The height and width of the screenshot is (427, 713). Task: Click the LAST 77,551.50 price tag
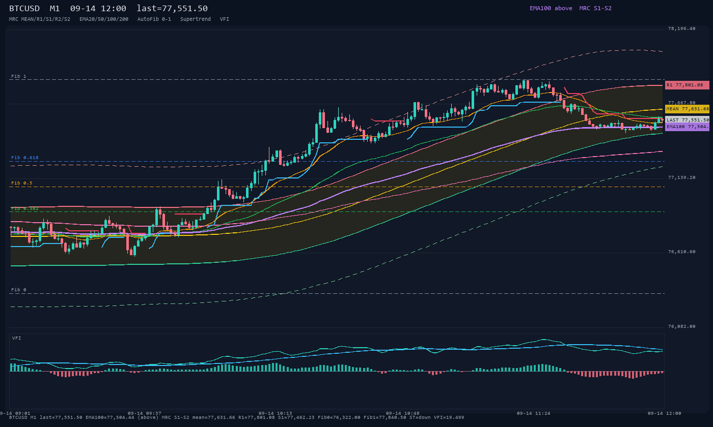click(687, 120)
